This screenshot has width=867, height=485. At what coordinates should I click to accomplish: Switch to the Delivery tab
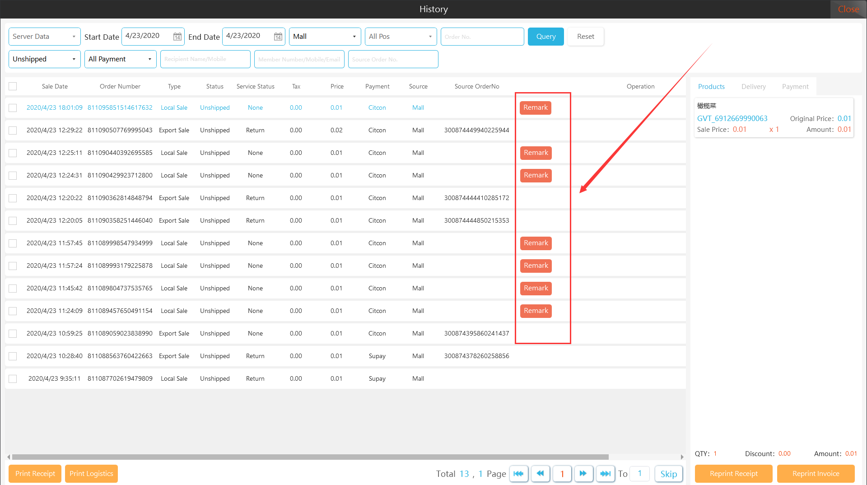[753, 87]
